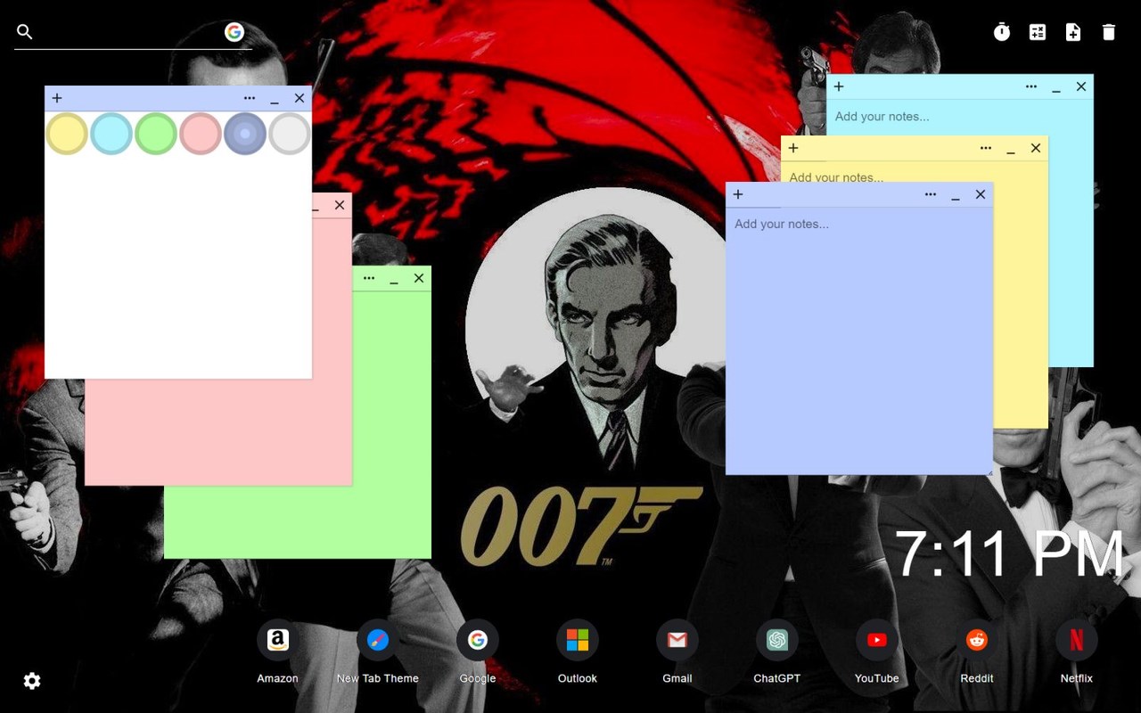Viewport: 1141px width, 713px height.
Task: Open the calculator icon
Action: (x=1038, y=32)
